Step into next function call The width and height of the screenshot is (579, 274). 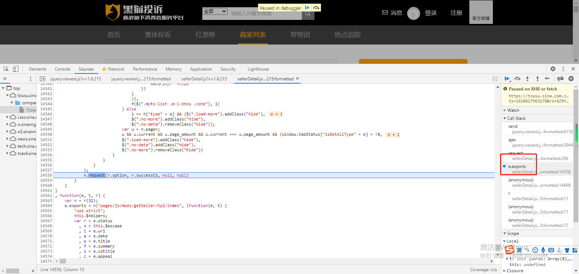[527, 79]
